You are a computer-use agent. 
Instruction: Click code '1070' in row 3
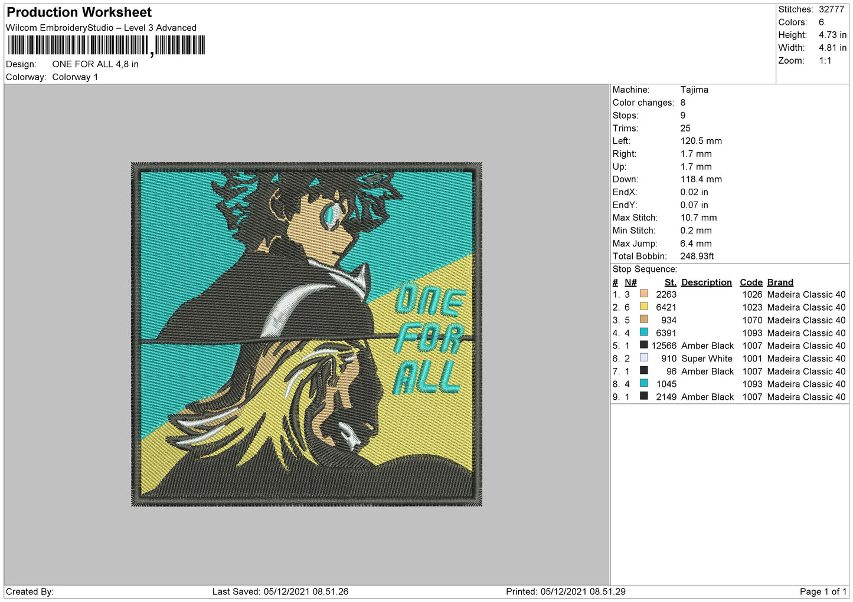coord(752,320)
